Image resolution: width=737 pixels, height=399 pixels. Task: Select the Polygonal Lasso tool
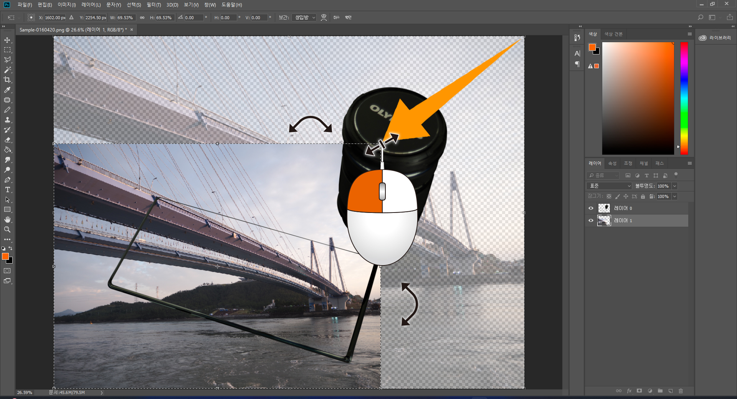pyautogui.click(x=7, y=60)
